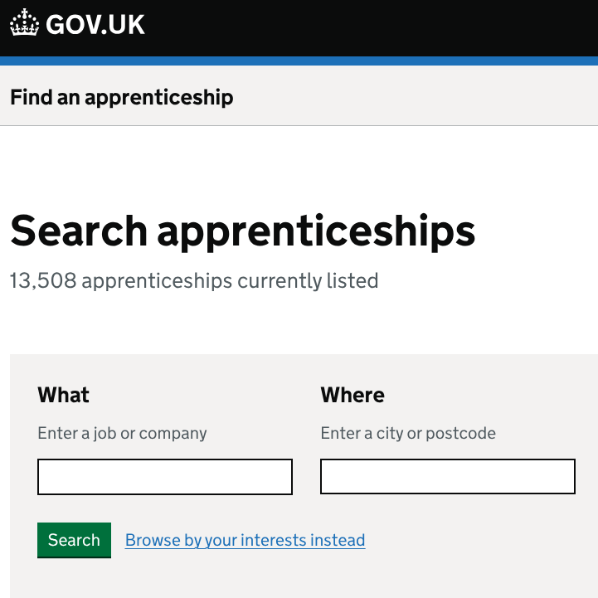Click the word 'Search' in the main heading
This screenshot has width=598, height=598.
coord(79,231)
